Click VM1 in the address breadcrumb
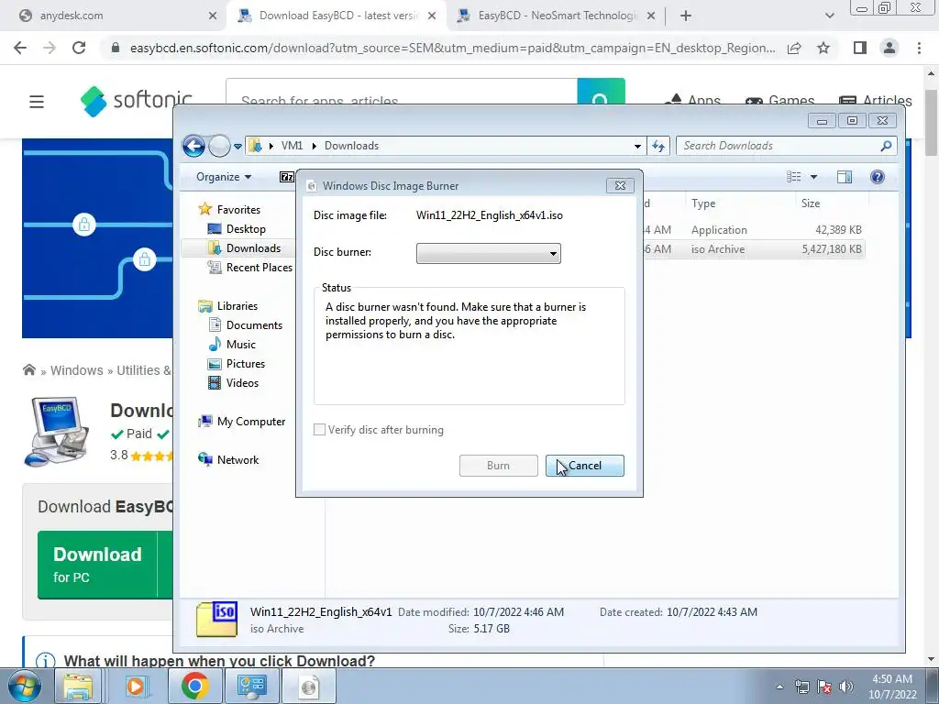 tap(292, 146)
